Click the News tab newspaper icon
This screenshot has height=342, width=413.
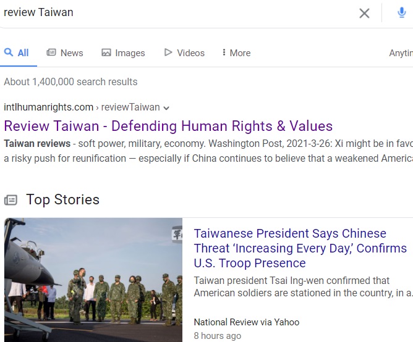[51, 52]
